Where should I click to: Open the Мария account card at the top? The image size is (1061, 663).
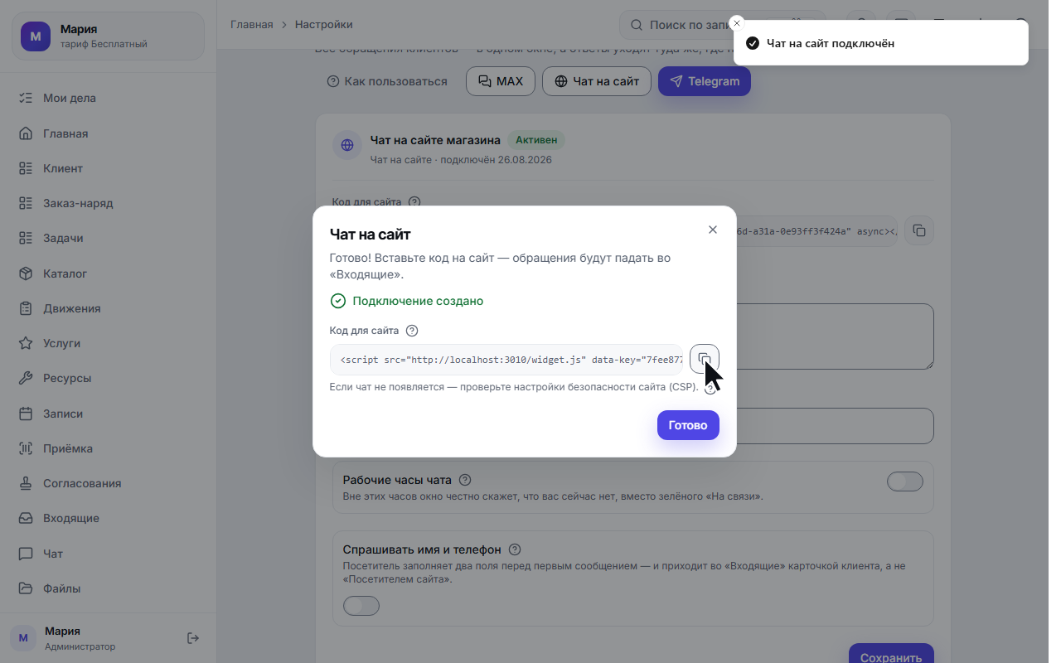108,36
